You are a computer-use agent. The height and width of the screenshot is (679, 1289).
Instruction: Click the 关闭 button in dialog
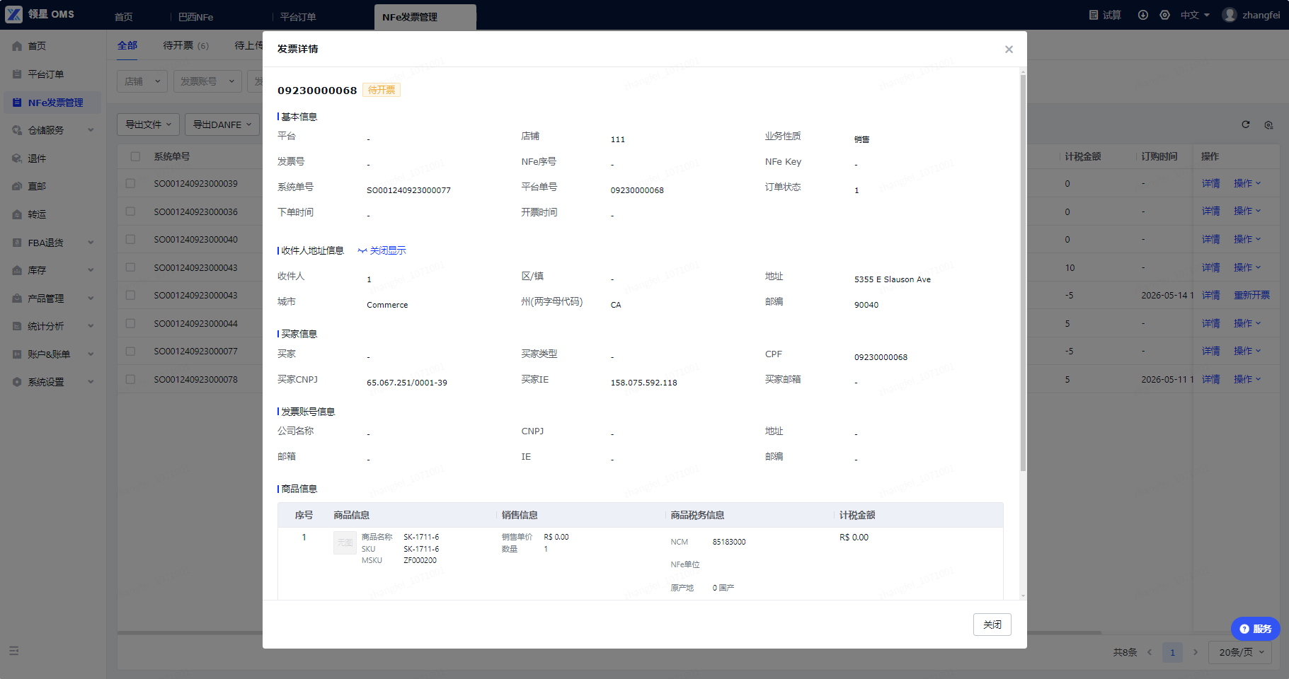click(992, 625)
